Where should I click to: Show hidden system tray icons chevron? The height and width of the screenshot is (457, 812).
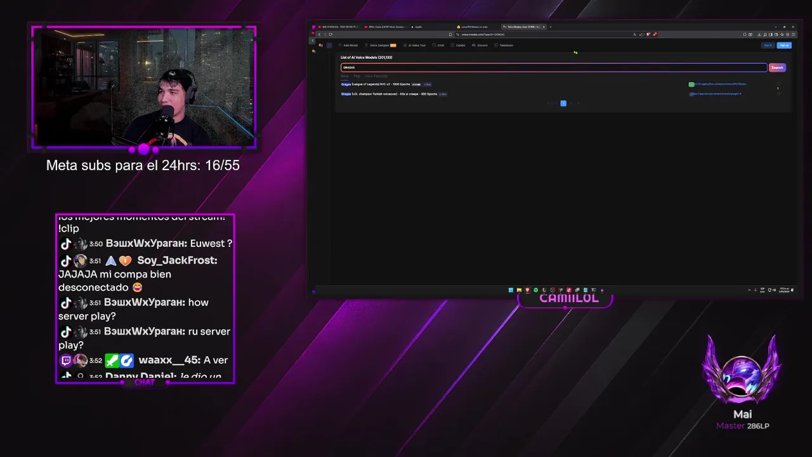pos(749,290)
